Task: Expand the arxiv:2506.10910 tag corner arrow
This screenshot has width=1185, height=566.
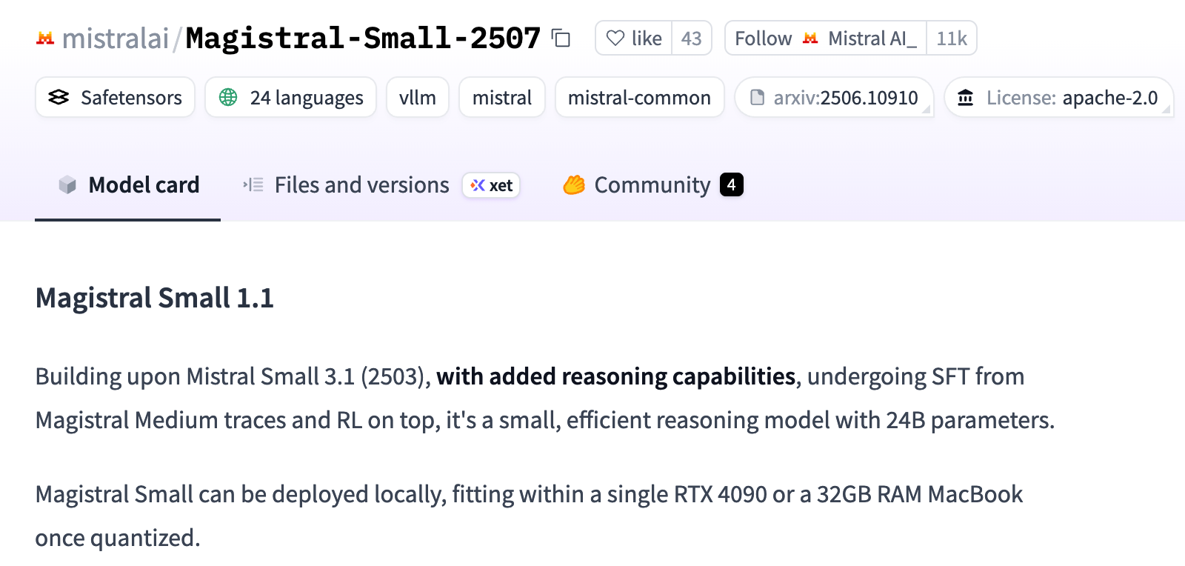Action: [926, 110]
